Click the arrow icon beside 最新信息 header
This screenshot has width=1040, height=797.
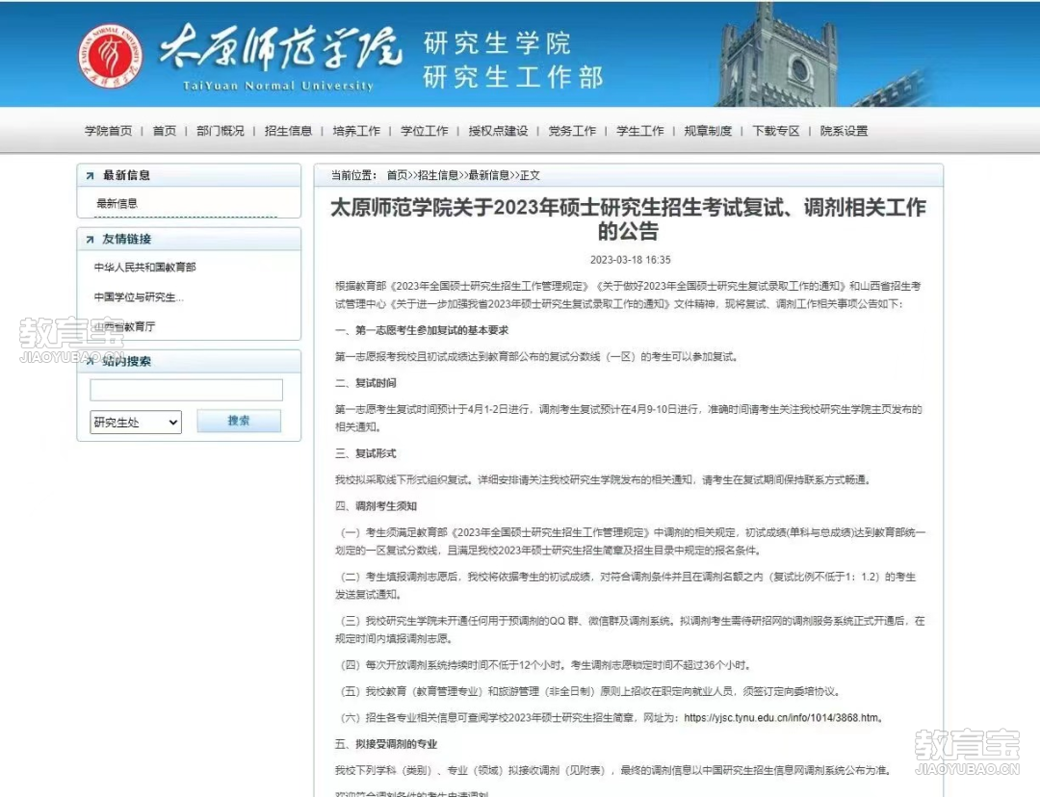[90, 176]
